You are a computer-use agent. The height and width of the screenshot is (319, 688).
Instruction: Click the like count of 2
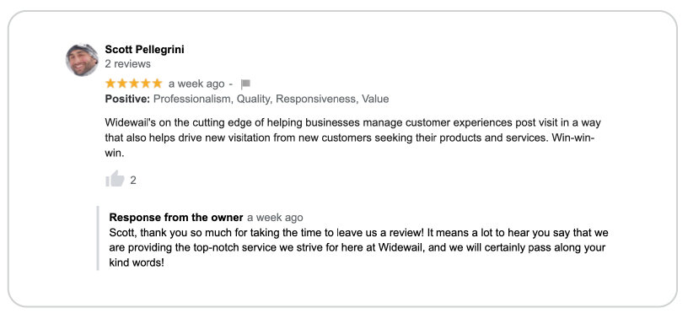click(x=133, y=180)
